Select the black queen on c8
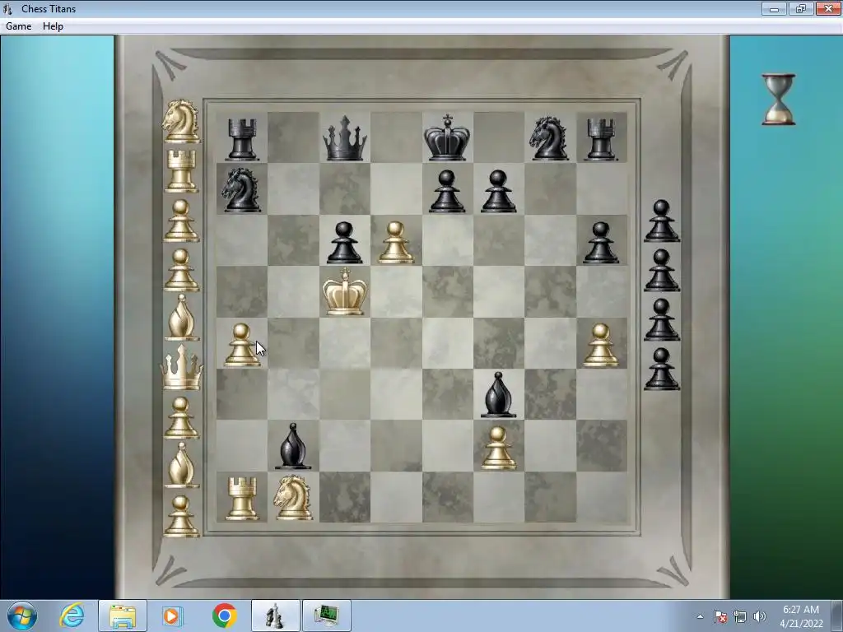This screenshot has width=843, height=632. 345,138
